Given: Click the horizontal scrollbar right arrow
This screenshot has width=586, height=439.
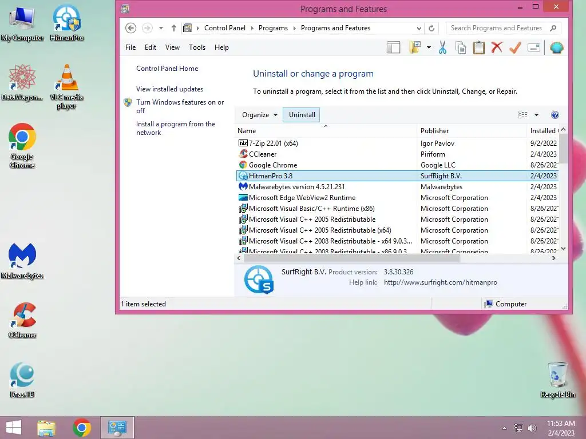Looking at the screenshot, I should [553, 258].
